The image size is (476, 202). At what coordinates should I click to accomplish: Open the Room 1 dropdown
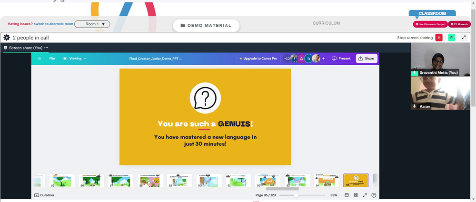(92, 24)
